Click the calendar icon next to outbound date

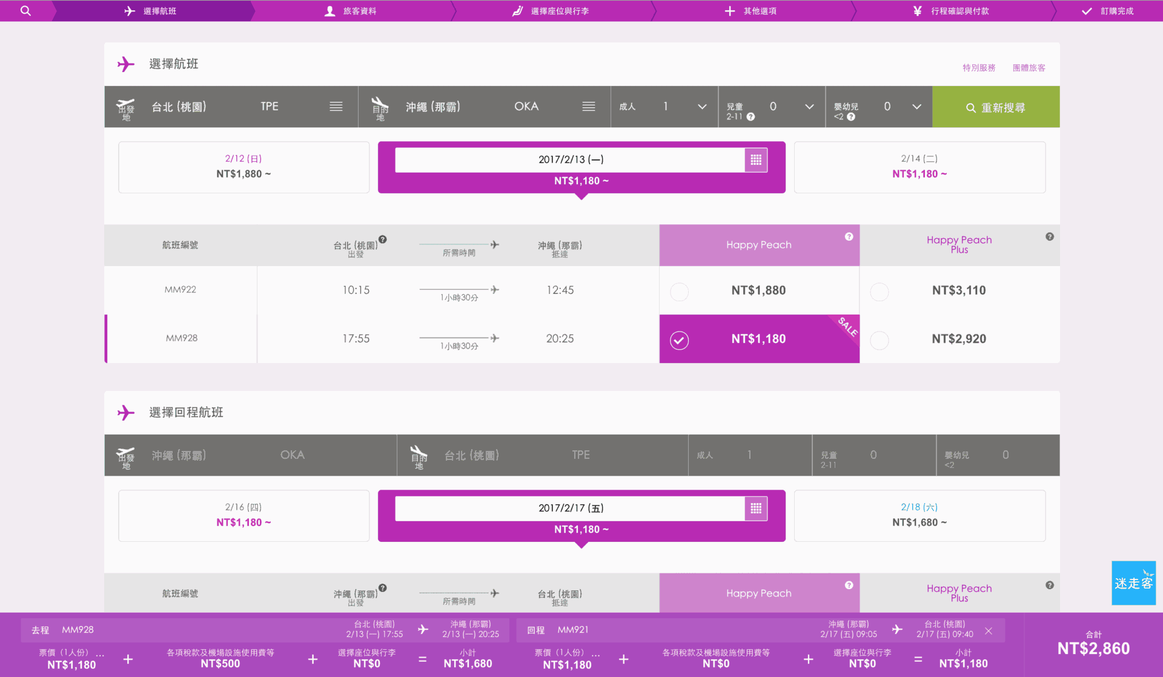pyautogui.click(x=755, y=159)
